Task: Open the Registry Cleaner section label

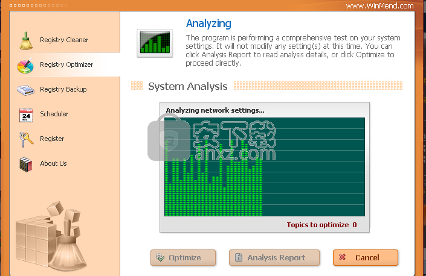Action: pos(64,40)
